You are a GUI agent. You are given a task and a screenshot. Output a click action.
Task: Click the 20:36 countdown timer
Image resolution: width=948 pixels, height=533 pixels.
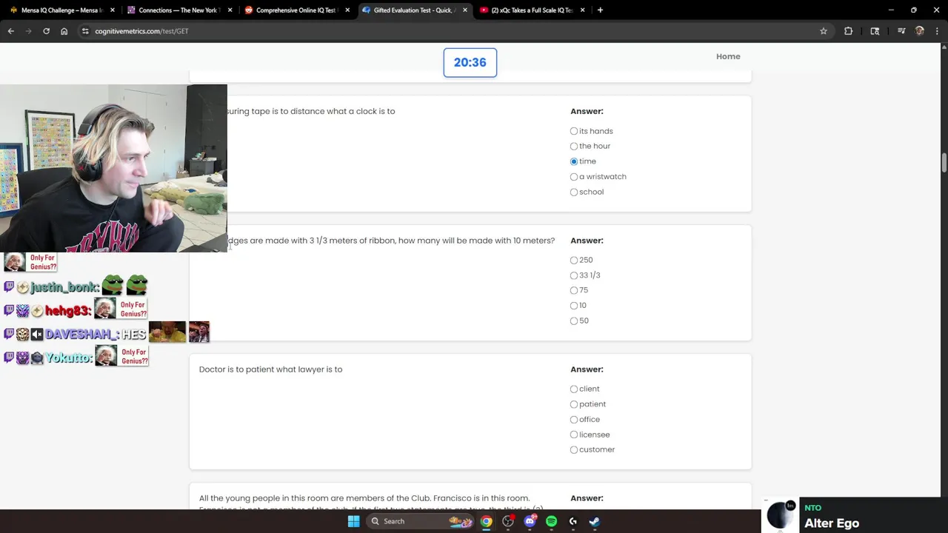[470, 62]
